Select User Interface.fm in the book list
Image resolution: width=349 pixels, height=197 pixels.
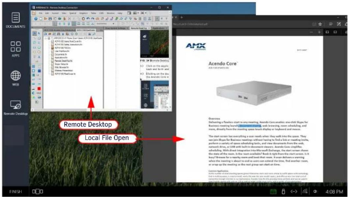pyautogui.click(x=62, y=51)
